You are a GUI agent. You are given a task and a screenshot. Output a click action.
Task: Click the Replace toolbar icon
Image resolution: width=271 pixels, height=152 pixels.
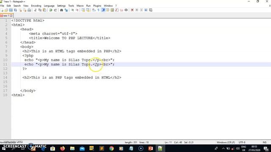coord(66,10)
